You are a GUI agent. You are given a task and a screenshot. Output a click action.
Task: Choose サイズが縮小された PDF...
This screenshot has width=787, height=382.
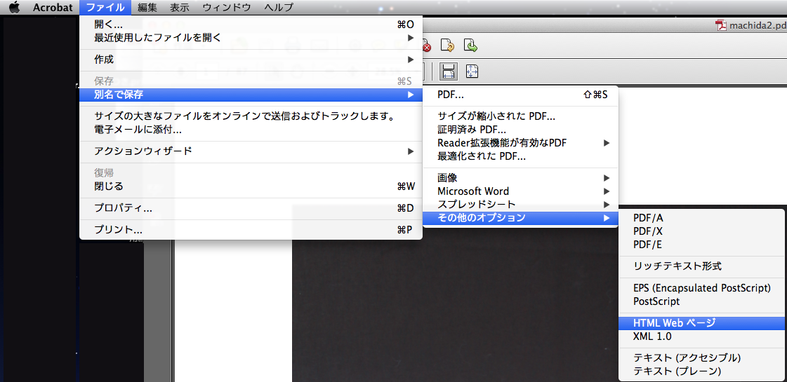(520, 117)
